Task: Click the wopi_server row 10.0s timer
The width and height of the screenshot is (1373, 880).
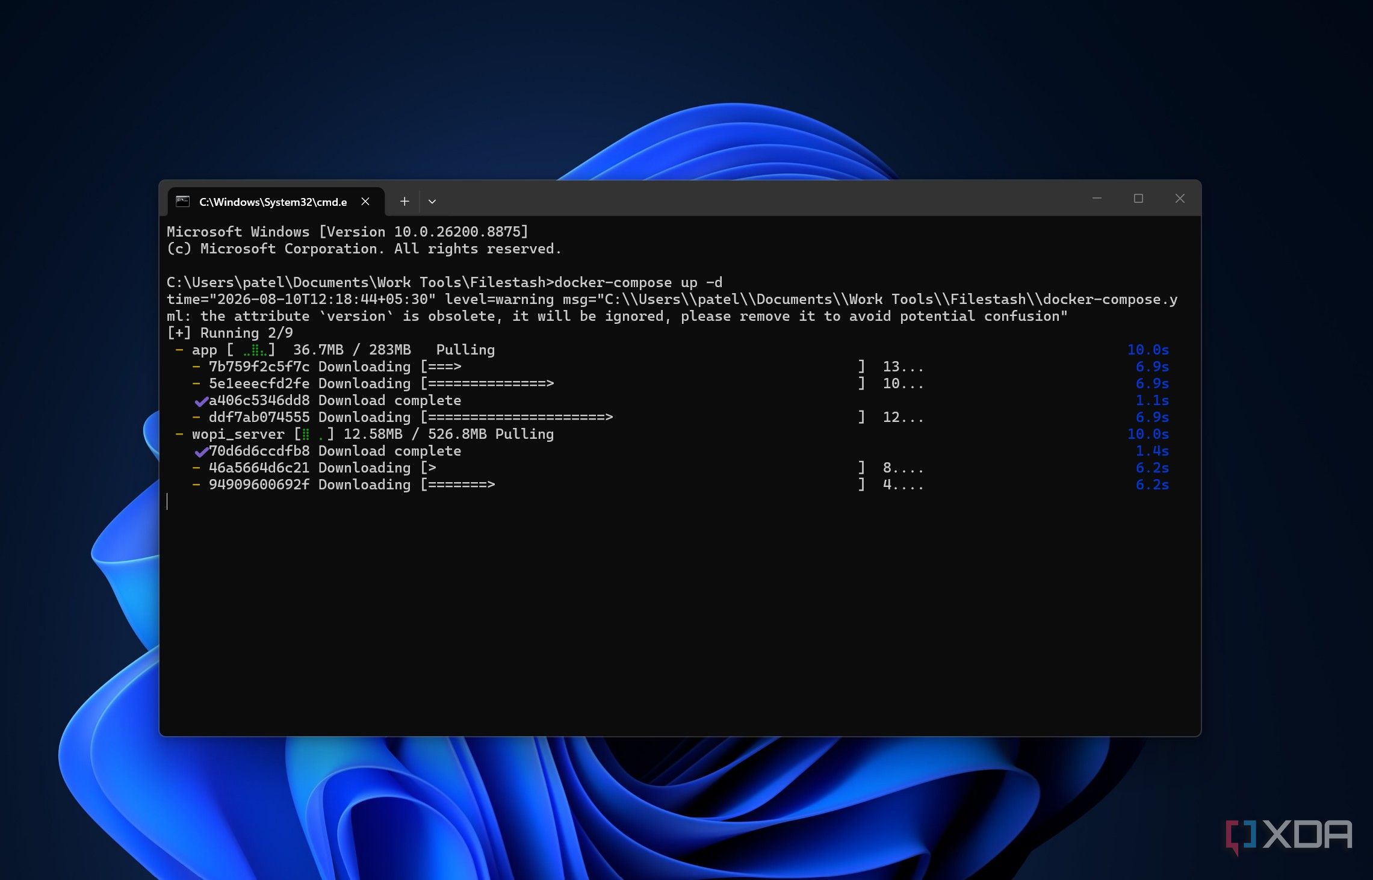Action: 1148,434
